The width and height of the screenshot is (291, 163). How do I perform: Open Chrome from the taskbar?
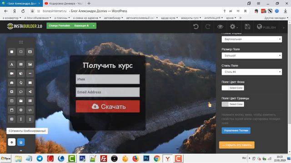tap(157, 158)
